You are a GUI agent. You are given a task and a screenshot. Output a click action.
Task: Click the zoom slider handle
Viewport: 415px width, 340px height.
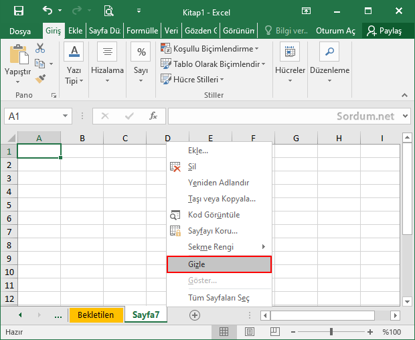pyautogui.click(x=331, y=332)
